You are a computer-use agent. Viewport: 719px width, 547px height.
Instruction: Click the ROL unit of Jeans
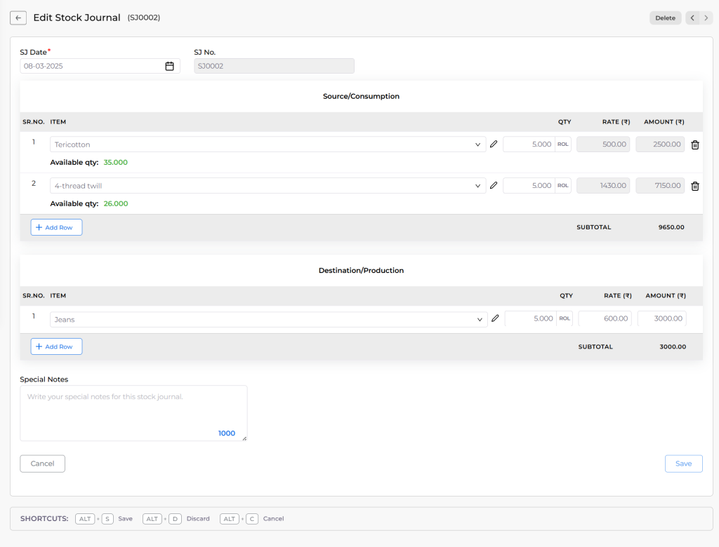[x=565, y=318]
